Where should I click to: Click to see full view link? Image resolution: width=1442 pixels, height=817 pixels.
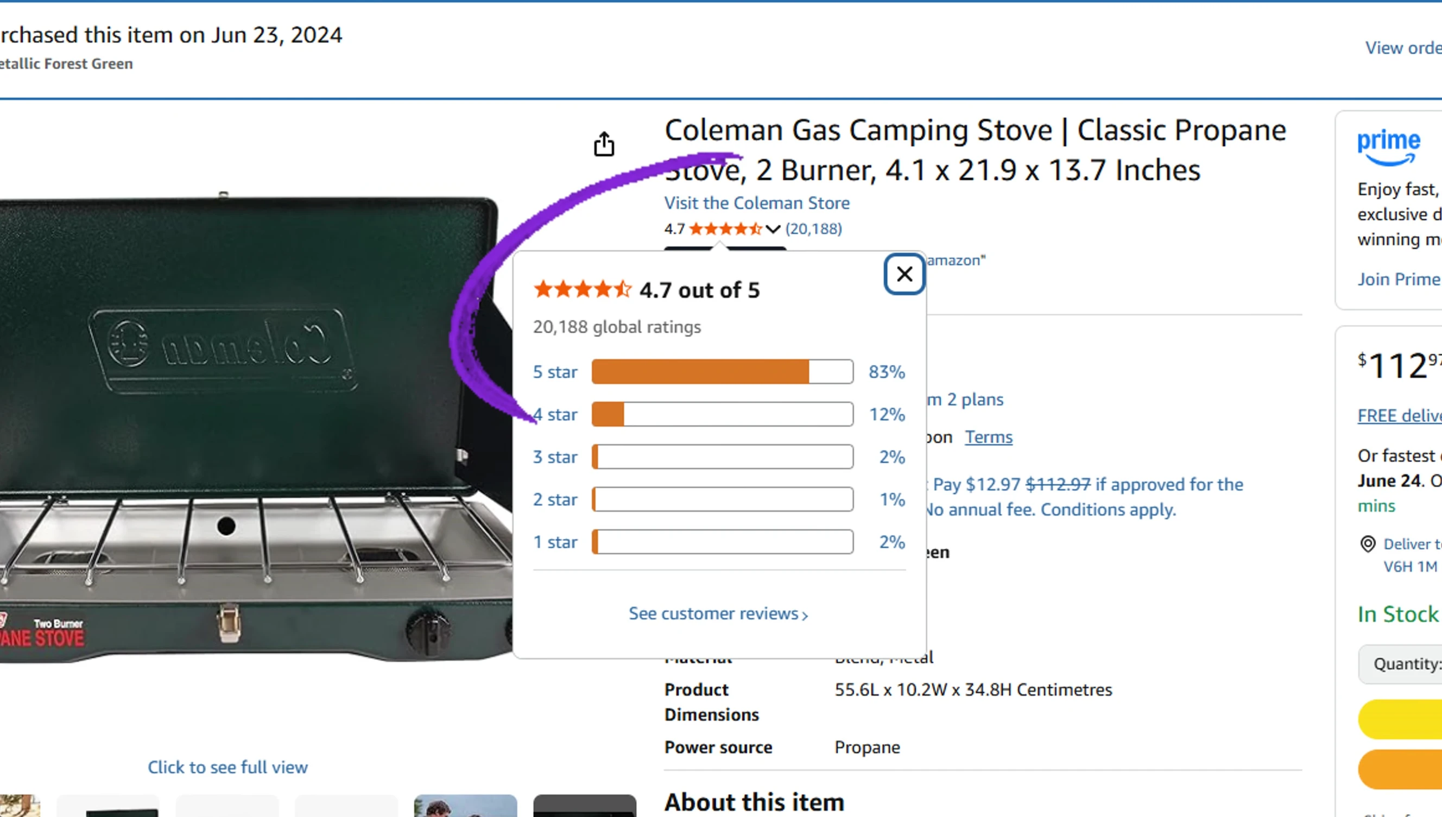(228, 767)
